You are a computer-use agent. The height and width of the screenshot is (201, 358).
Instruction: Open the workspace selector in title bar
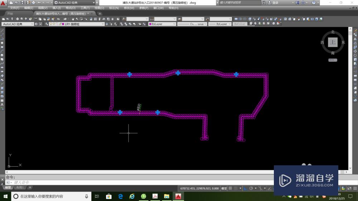tap(74, 2)
